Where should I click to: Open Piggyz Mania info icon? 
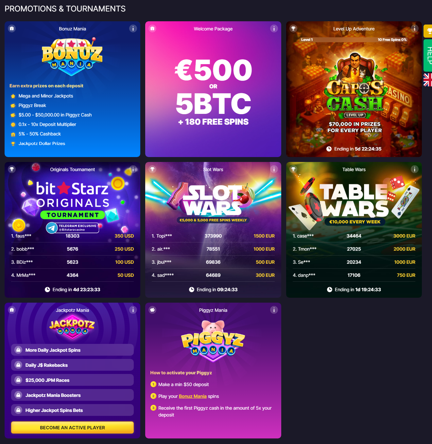click(x=274, y=310)
